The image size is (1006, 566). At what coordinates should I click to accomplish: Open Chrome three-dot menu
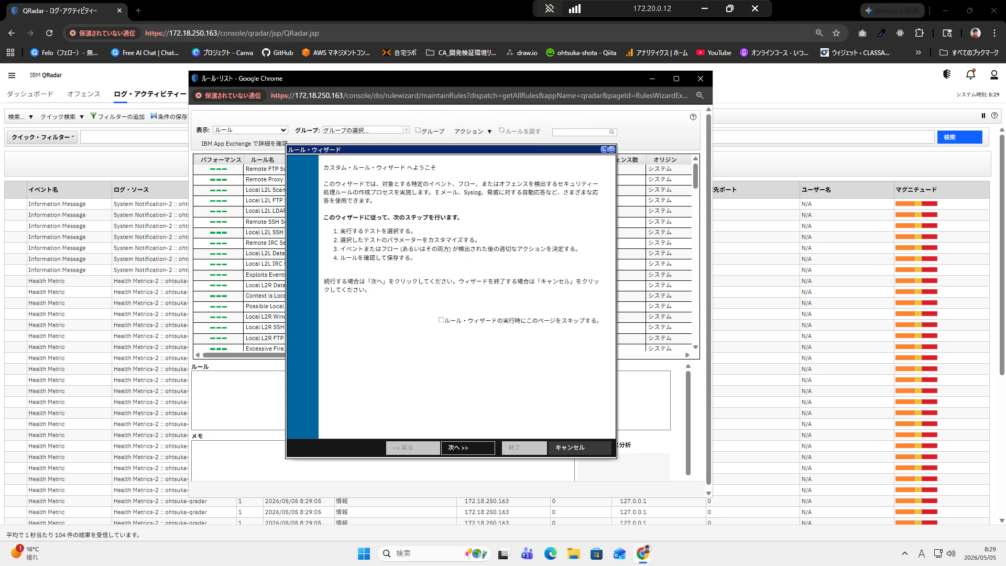coord(994,33)
